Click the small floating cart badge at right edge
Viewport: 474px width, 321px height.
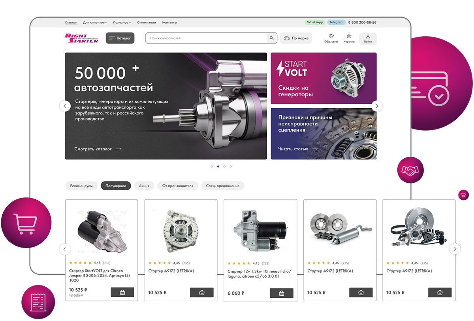[463, 195]
